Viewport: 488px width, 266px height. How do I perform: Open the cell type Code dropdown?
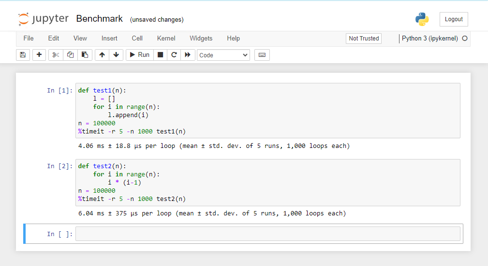click(223, 55)
